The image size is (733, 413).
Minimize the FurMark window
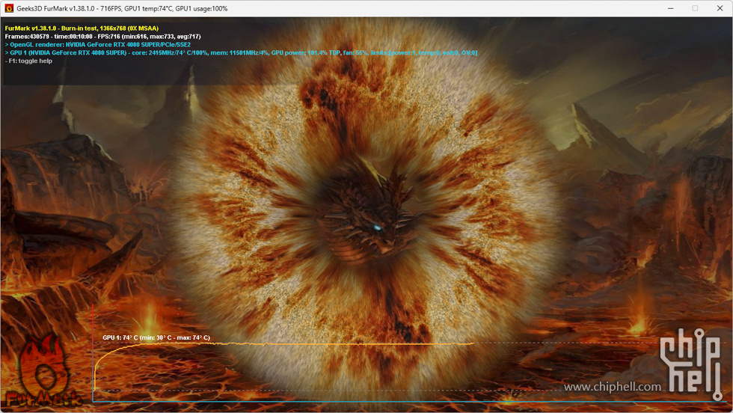(x=670, y=8)
